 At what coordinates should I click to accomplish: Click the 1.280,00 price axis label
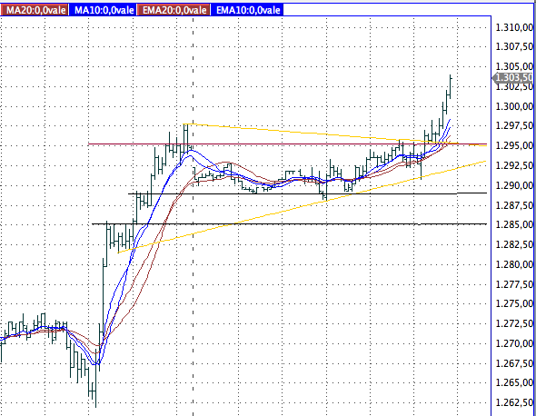point(514,264)
